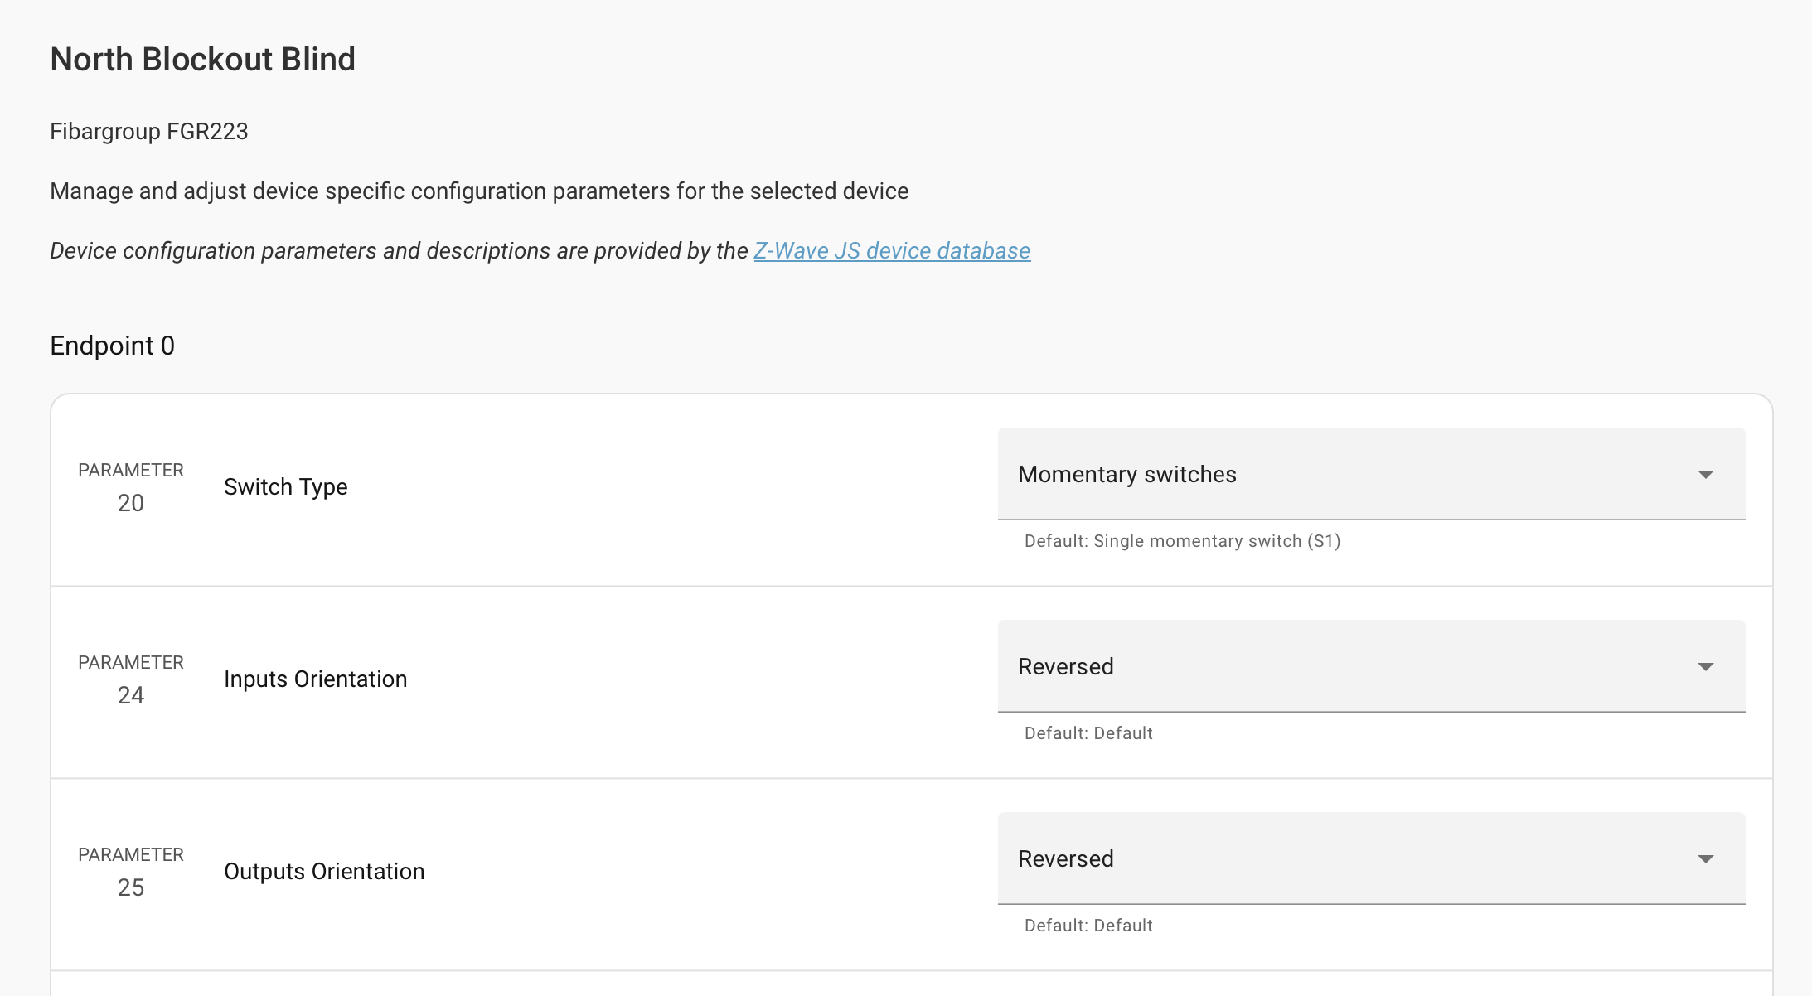Click the Parameter 20 number label

[130, 503]
